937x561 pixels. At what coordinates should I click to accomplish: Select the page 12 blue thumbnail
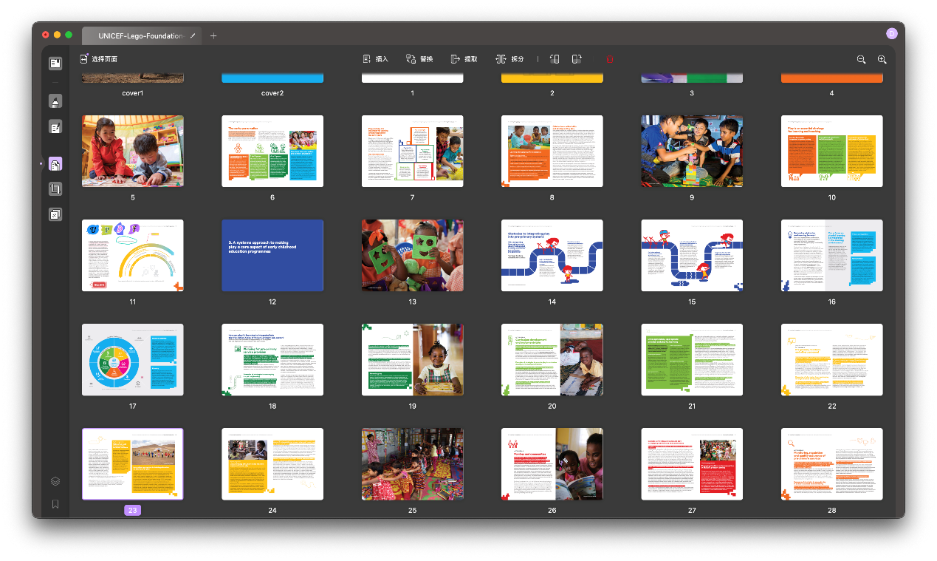tap(272, 255)
